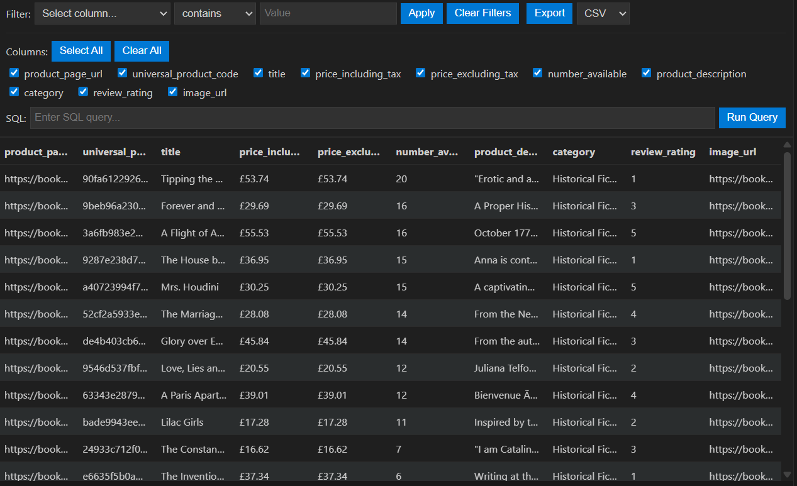Click the category column header
Image resolution: width=797 pixels, height=486 pixels.
574,152
